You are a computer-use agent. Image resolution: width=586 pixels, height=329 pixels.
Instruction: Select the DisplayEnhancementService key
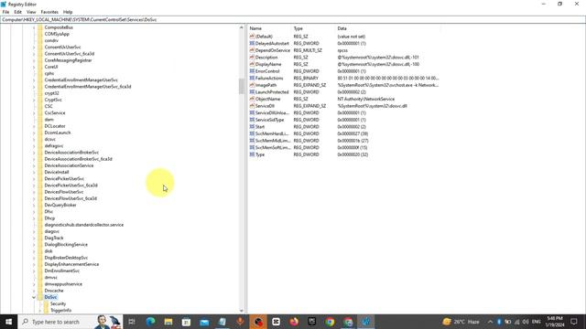pos(71,264)
